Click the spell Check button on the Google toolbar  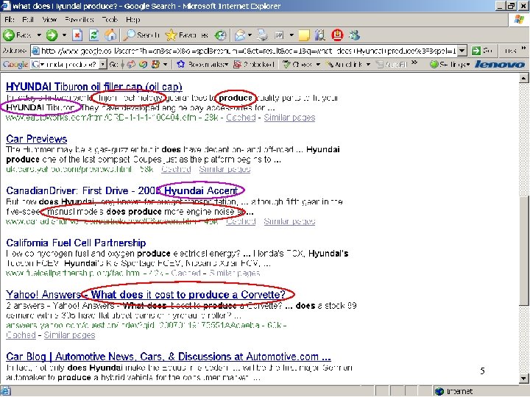pos(297,64)
